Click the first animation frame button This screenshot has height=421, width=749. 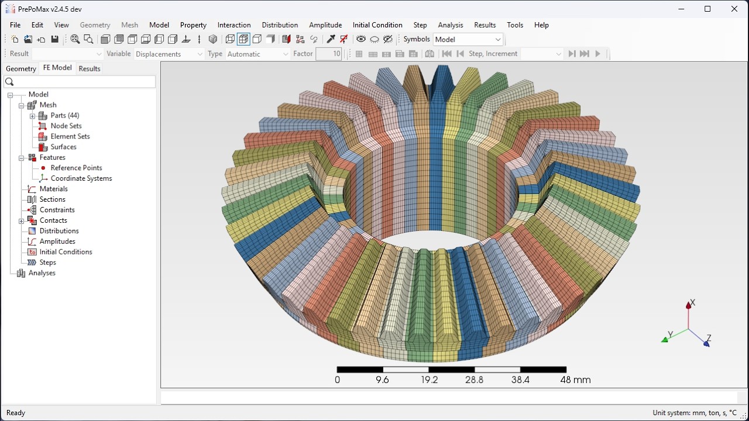(446, 54)
